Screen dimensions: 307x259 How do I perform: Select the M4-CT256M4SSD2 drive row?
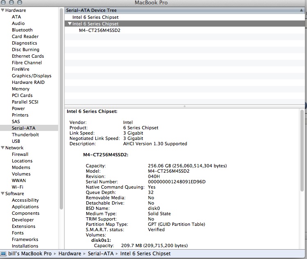click(185, 30)
